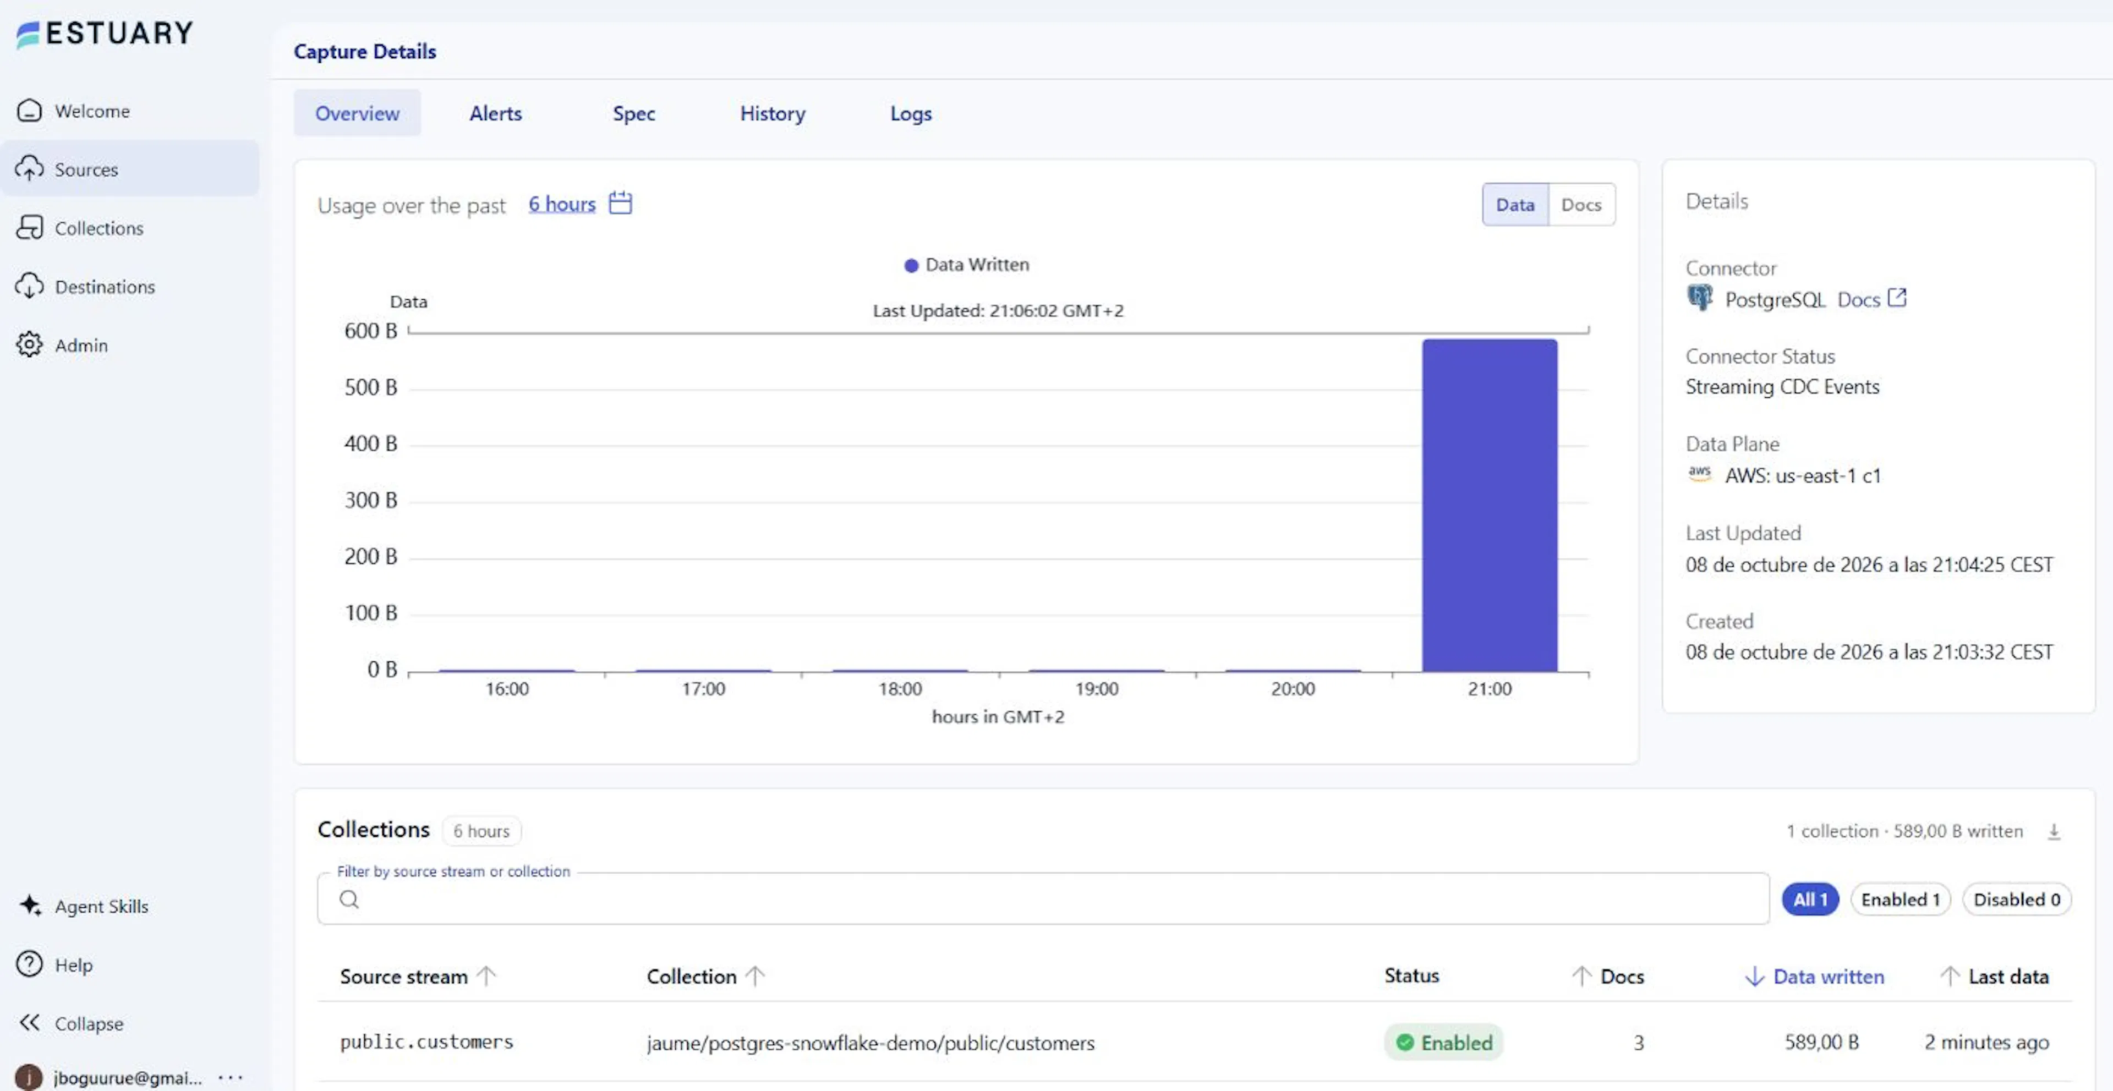Focus the filter by source stream field
The height and width of the screenshot is (1091, 2113).
point(1043,900)
